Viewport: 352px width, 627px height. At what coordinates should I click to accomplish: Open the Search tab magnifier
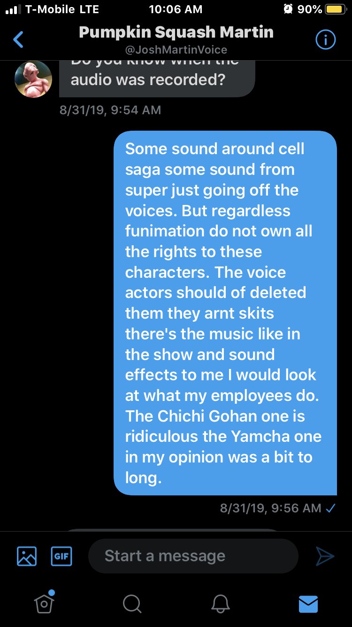(x=132, y=604)
